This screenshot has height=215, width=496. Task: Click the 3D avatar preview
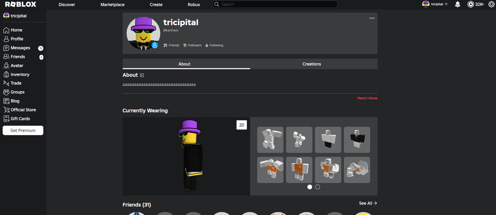coord(186,156)
